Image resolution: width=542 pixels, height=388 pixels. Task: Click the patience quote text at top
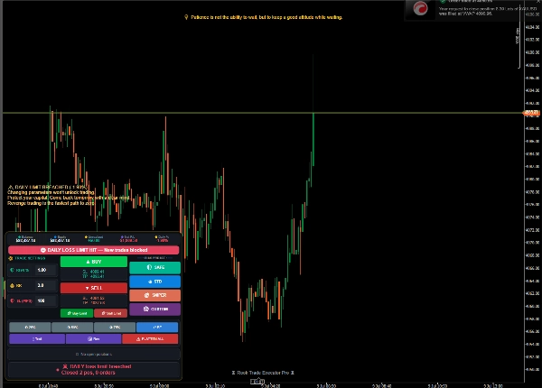[x=266, y=17]
